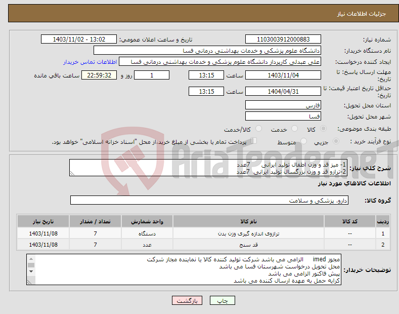Viewport: 399px width, 314px height.
Task: Click the need number field 1103003912000883
Action: (x=283, y=40)
